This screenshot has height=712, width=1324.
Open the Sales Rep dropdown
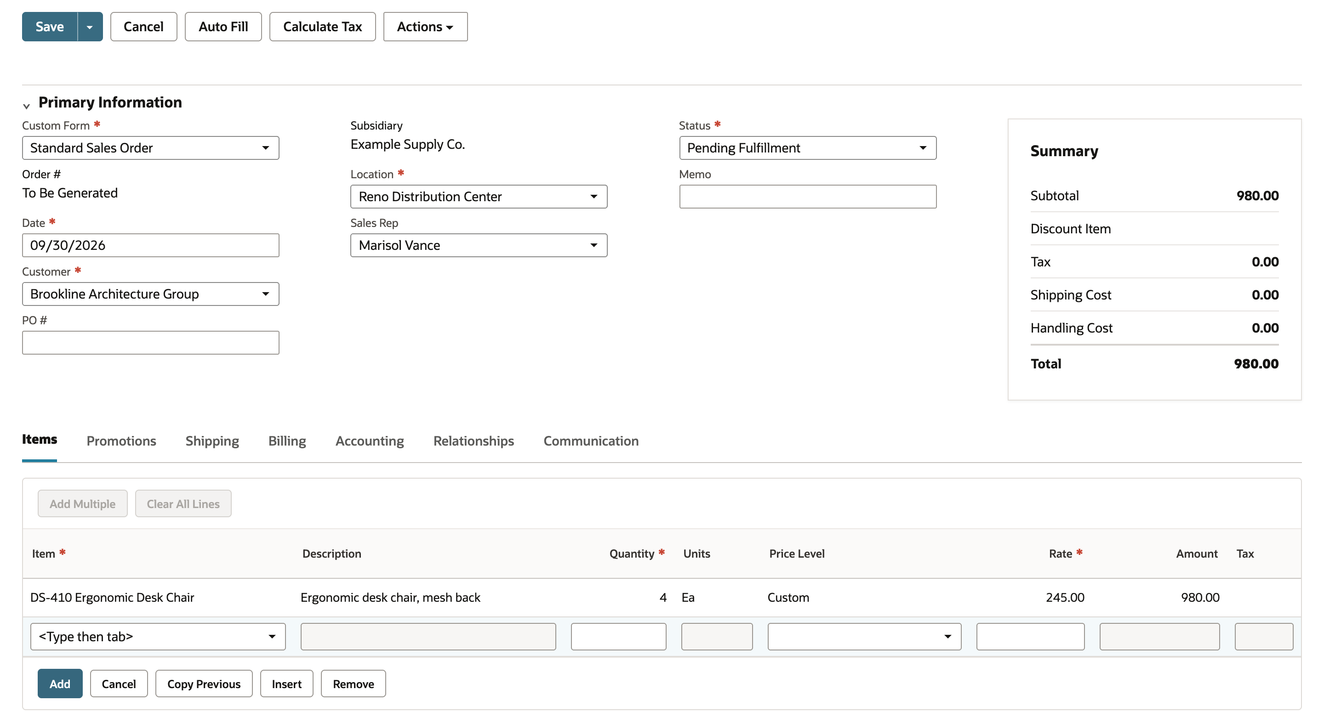click(x=479, y=246)
